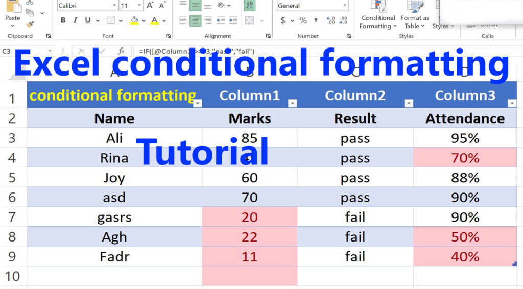Open the 'conditional formatting' header filter dropdown

[198, 103]
